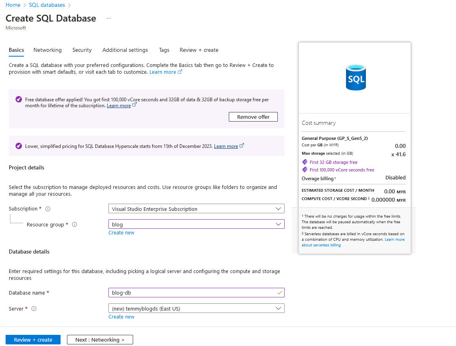Go to the Home breadcrumb
This screenshot has height=346, width=456.
pyautogui.click(x=13, y=5)
